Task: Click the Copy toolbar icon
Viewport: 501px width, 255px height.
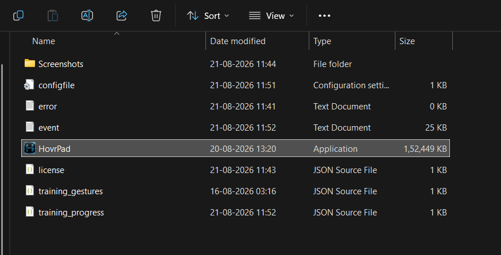Action: click(18, 15)
